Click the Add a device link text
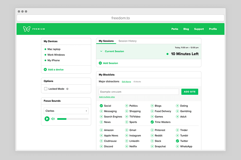This screenshot has height=160, width=241. point(56,69)
